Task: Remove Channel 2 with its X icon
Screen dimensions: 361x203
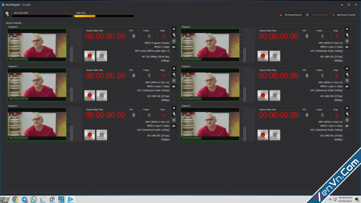Action: tap(174, 69)
